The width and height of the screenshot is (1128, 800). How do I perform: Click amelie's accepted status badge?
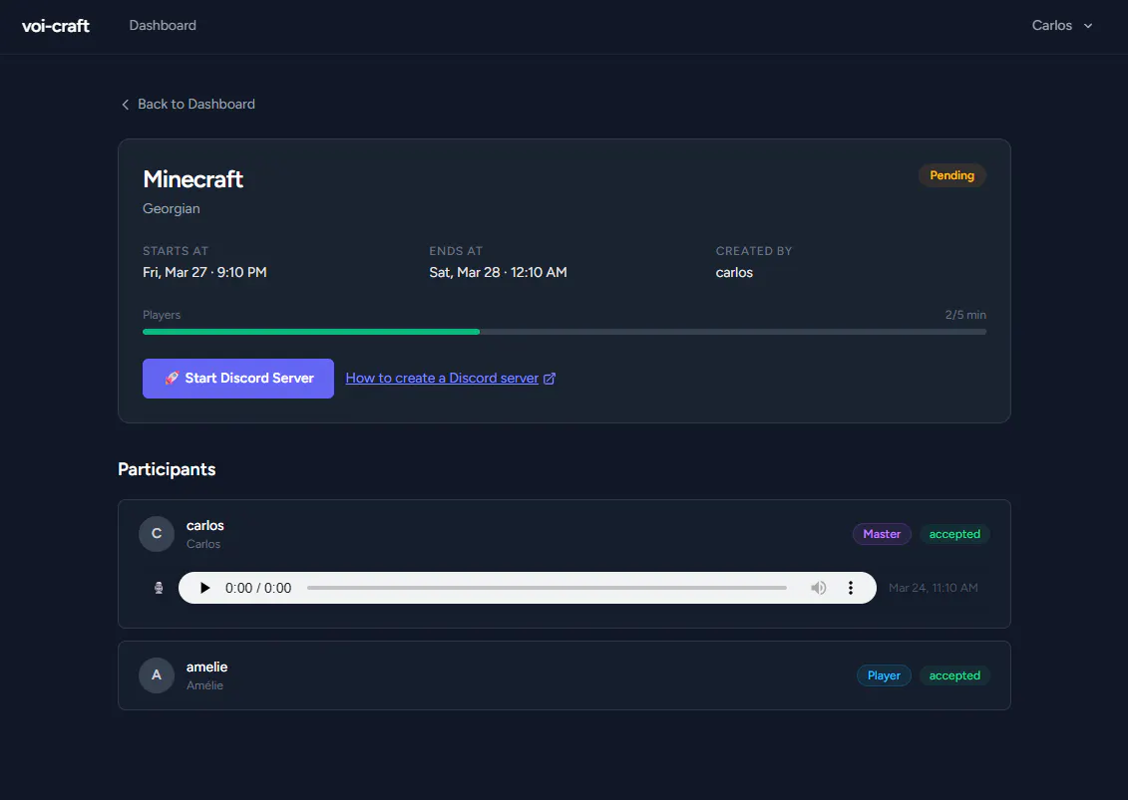point(954,675)
